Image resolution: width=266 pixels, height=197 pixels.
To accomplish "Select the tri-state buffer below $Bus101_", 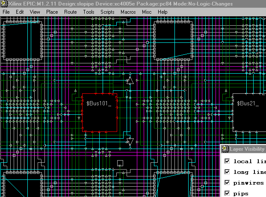I will (x=130, y=142).
